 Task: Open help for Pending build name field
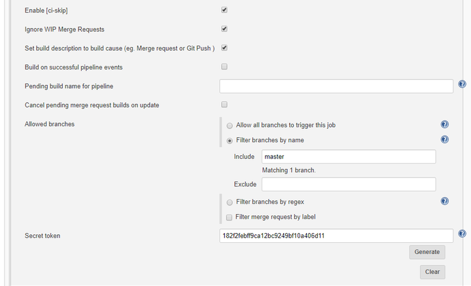click(462, 84)
